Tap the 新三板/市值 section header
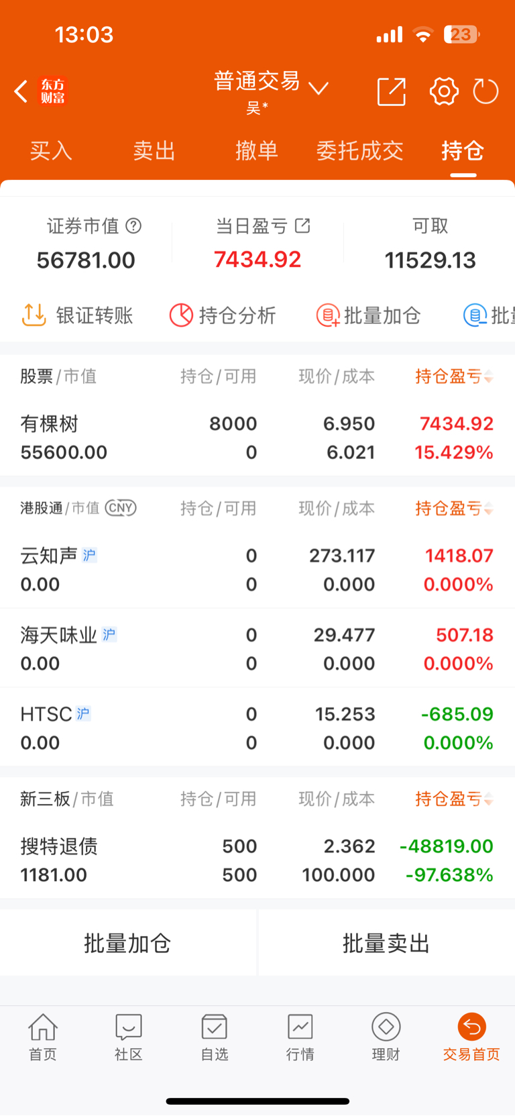 (x=67, y=799)
